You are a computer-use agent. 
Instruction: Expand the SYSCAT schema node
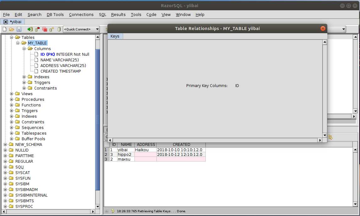(5, 173)
